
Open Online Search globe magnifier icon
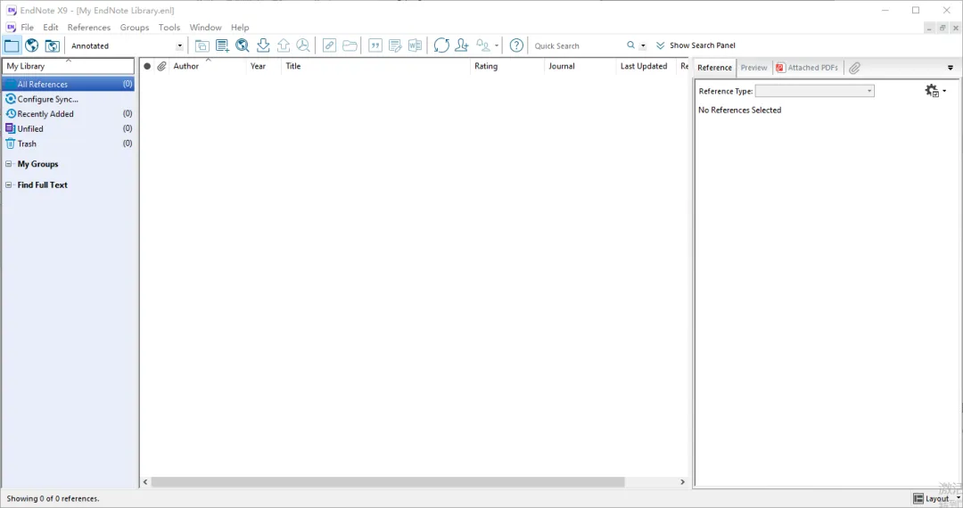coord(243,45)
